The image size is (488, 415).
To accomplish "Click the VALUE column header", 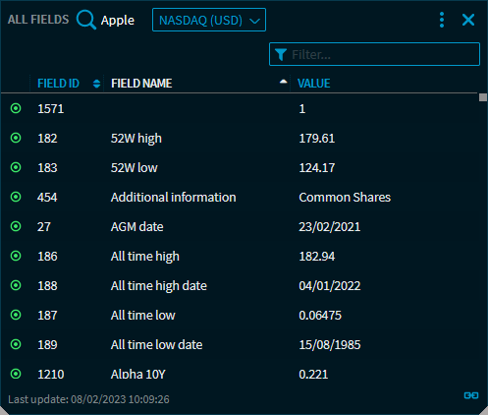I will coord(313,84).
